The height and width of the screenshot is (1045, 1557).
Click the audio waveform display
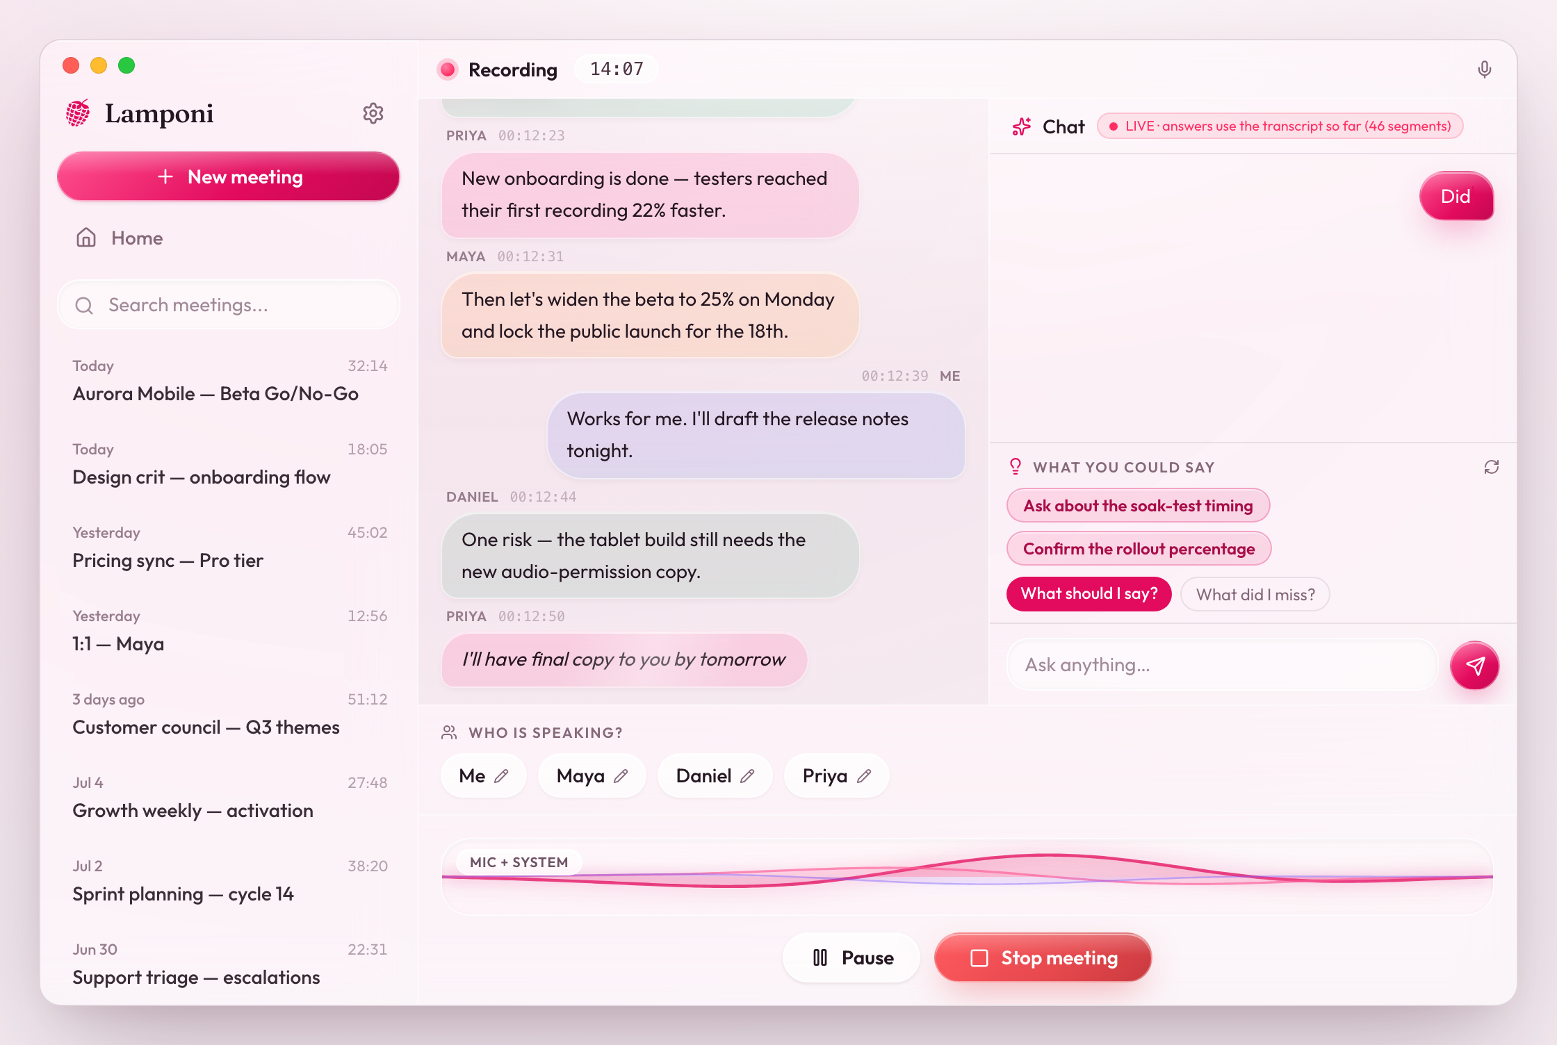pos(968,877)
